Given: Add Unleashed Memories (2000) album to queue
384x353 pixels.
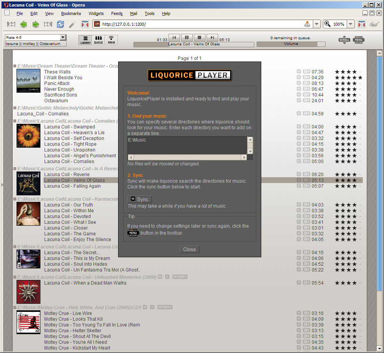Looking at the screenshot, I should point(167,277).
